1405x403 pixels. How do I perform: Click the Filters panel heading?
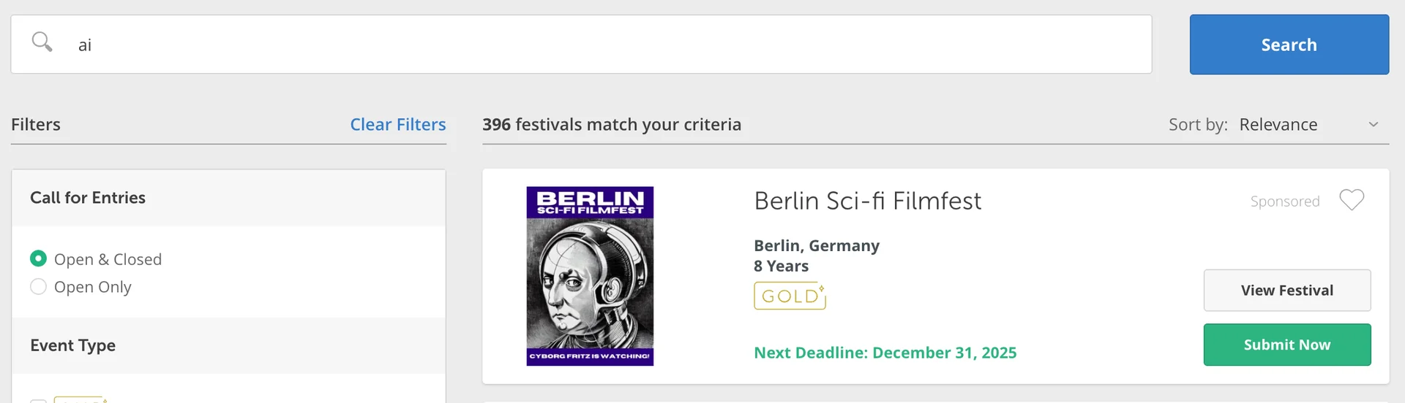tap(36, 125)
